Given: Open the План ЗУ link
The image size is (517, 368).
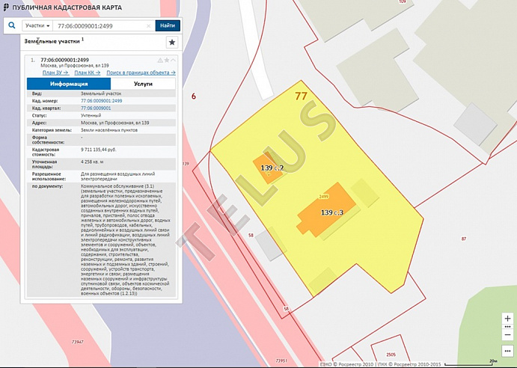Looking at the screenshot, I should (55, 73).
